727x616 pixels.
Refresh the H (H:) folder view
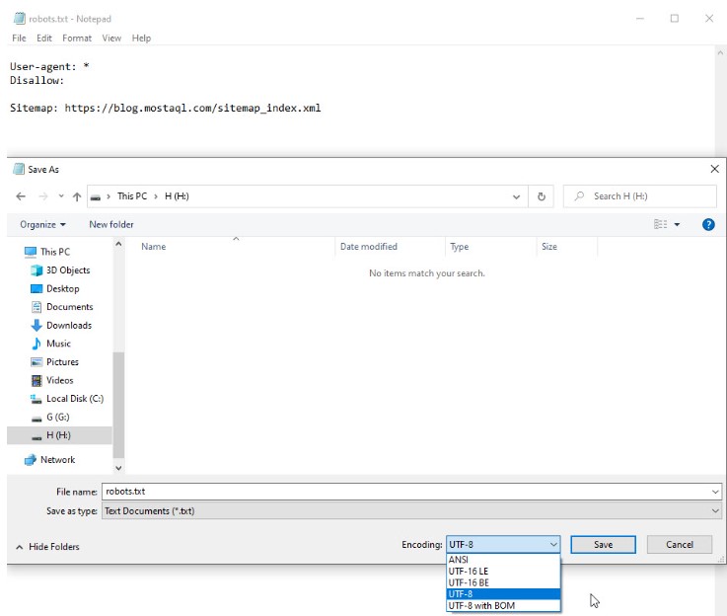542,196
